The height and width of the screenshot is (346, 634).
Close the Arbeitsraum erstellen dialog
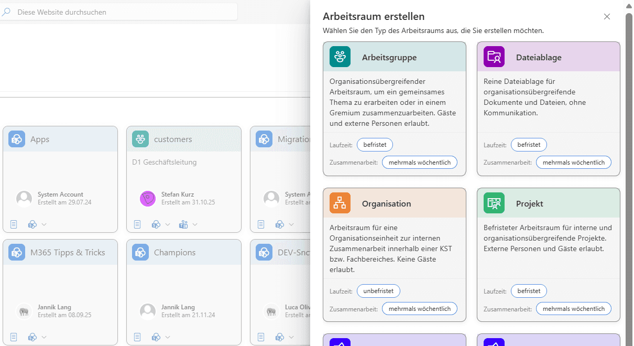pos(607,16)
